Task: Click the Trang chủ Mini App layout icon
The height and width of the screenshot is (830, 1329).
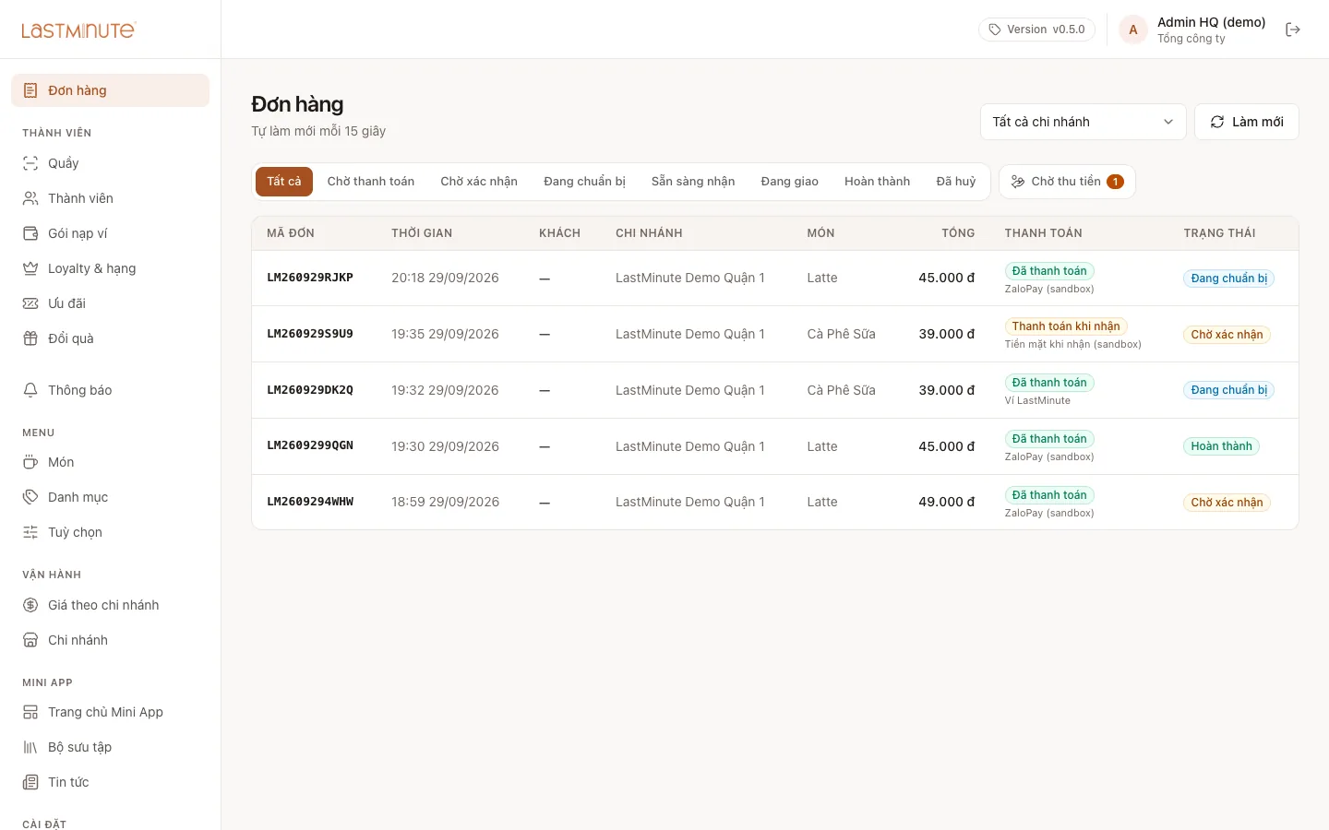Action: (30, 712)
